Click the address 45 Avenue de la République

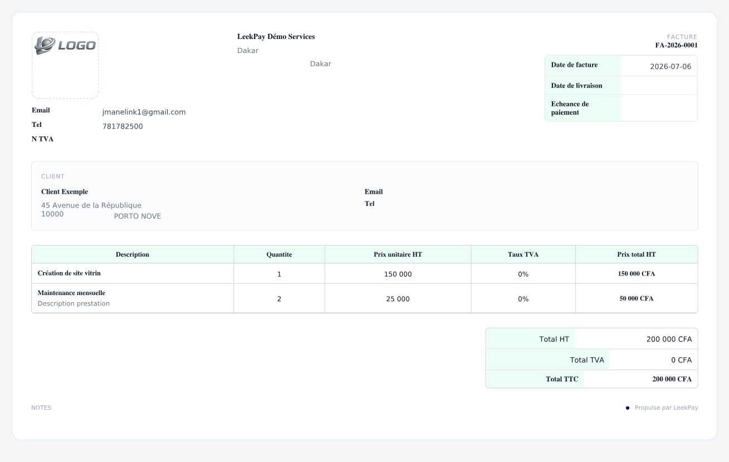(91, 205)
